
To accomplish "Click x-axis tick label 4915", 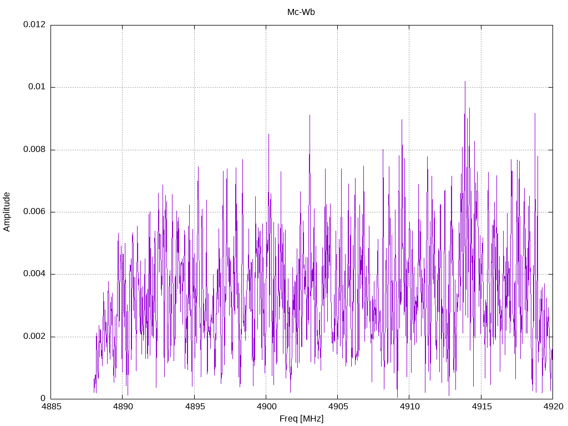I will click(481, 407).
